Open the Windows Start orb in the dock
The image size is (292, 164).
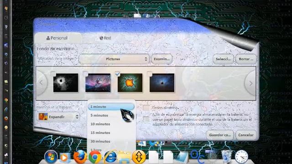pyautogui.click(x=51, y=157)
